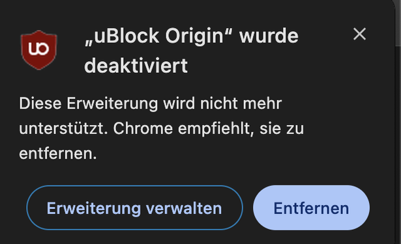Click the text "Diese Erweiterung wird nicht mehr"
This screenshot has height=244, width=401.
(151, 103)
